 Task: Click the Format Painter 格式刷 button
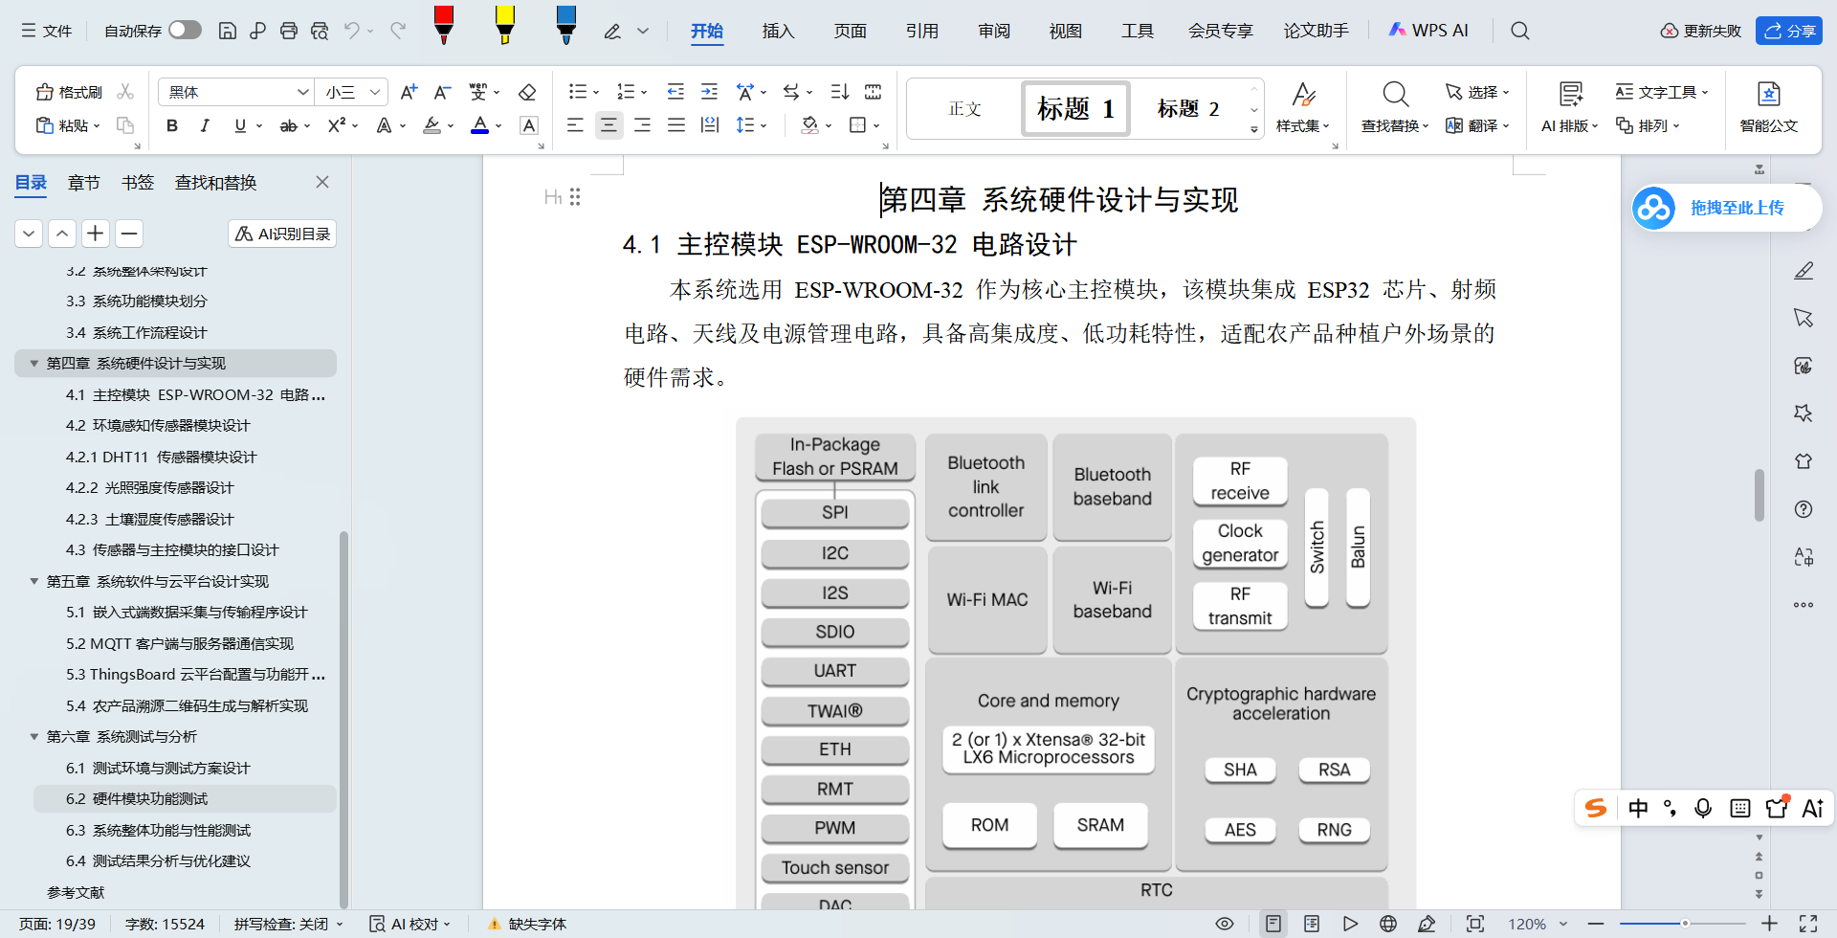point(69,92)
